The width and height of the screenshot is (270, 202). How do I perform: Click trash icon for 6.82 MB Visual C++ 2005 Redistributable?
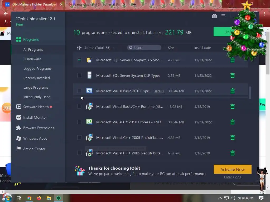233,153
